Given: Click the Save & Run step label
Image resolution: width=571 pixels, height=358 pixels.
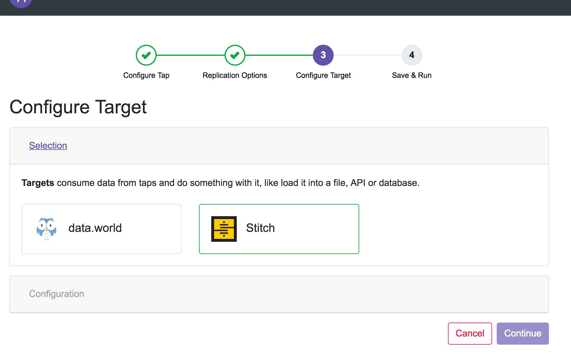Looking at the screenshot, I should point(412,76).
